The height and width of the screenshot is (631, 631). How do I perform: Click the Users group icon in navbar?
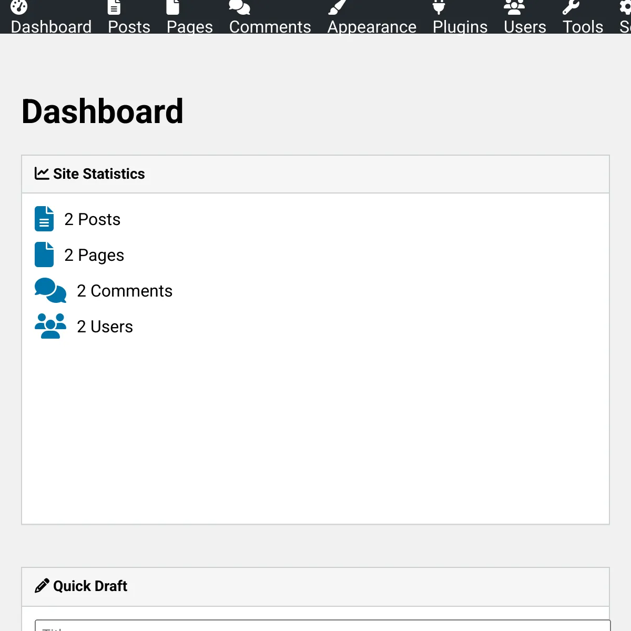pyautogui.click(x=514, y=7)
